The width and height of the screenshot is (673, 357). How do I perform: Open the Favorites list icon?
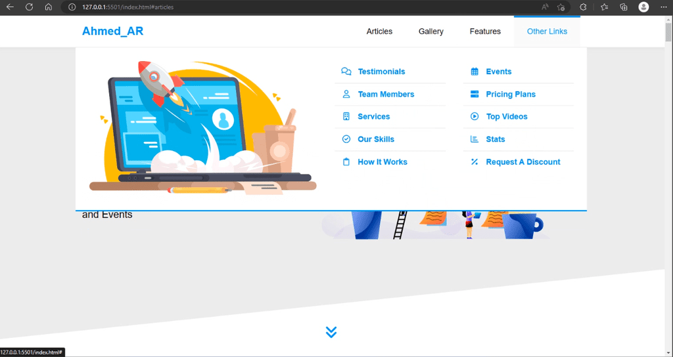tap(605, 7)
